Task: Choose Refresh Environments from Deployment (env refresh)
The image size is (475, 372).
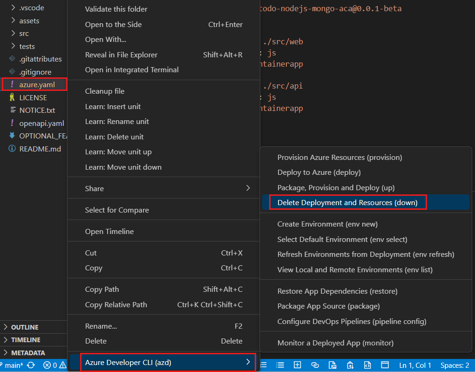Action: 366,255
